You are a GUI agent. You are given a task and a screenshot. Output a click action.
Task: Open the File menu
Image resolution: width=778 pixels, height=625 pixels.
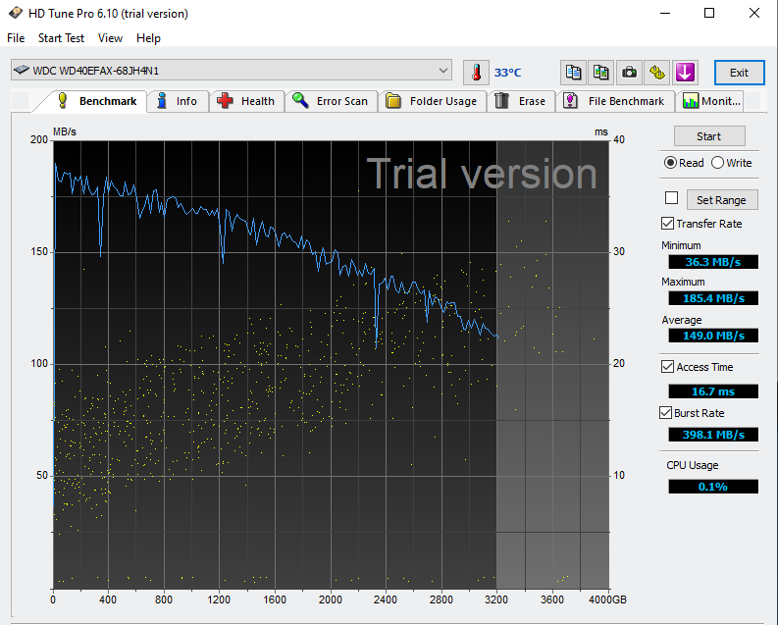coord(16,38)
